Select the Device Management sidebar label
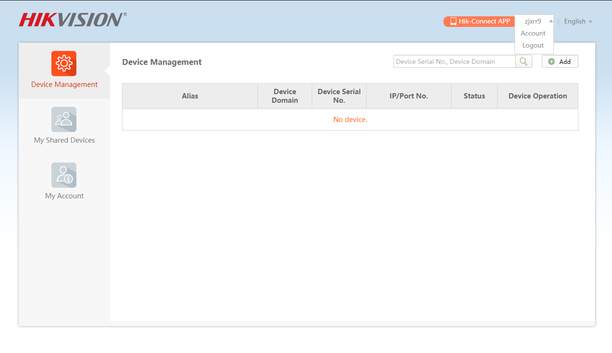Image resolution: width=612 pixels, height=353 pixels. pyautogui.click(x=64, y=85)
